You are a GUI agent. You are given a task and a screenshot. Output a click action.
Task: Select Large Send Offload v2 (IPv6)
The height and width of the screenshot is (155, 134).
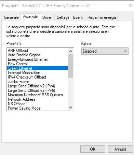pyautogui.click(x=38, y=90)
